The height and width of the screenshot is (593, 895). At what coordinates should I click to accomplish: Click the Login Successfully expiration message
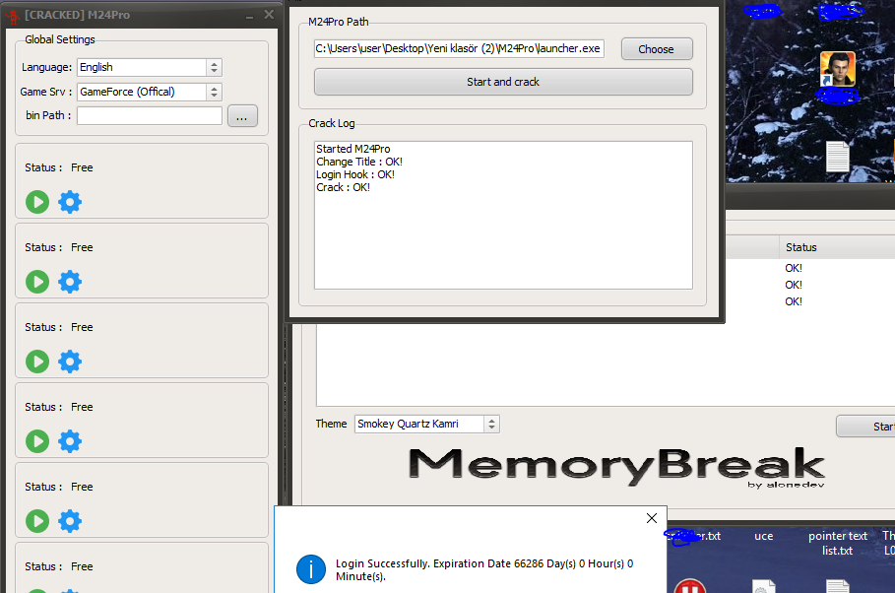pos(484,570)
